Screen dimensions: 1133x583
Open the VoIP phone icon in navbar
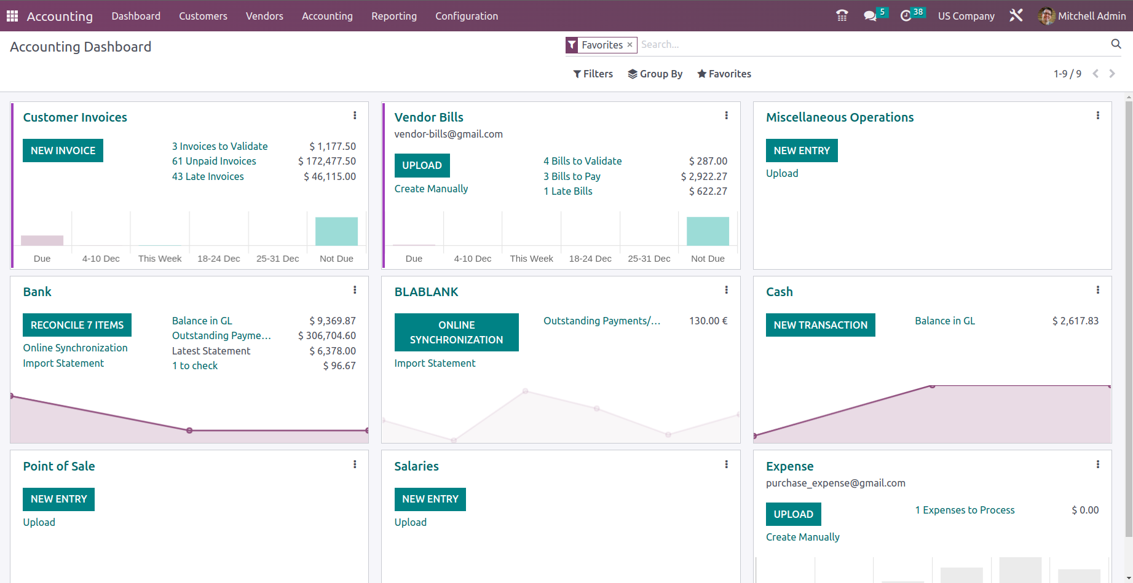coord(842,16)
